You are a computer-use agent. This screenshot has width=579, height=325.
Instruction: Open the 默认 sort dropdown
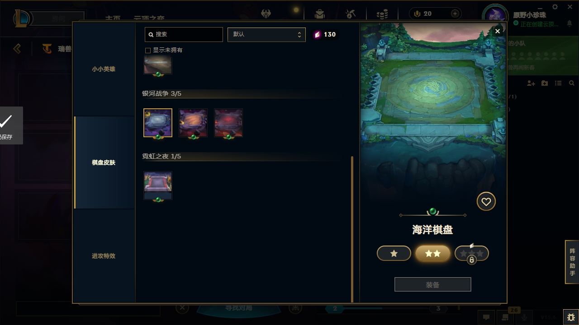(x=266, y=35)
